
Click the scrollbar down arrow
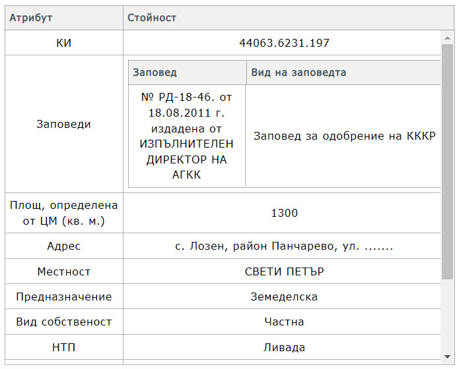point(447,356)
